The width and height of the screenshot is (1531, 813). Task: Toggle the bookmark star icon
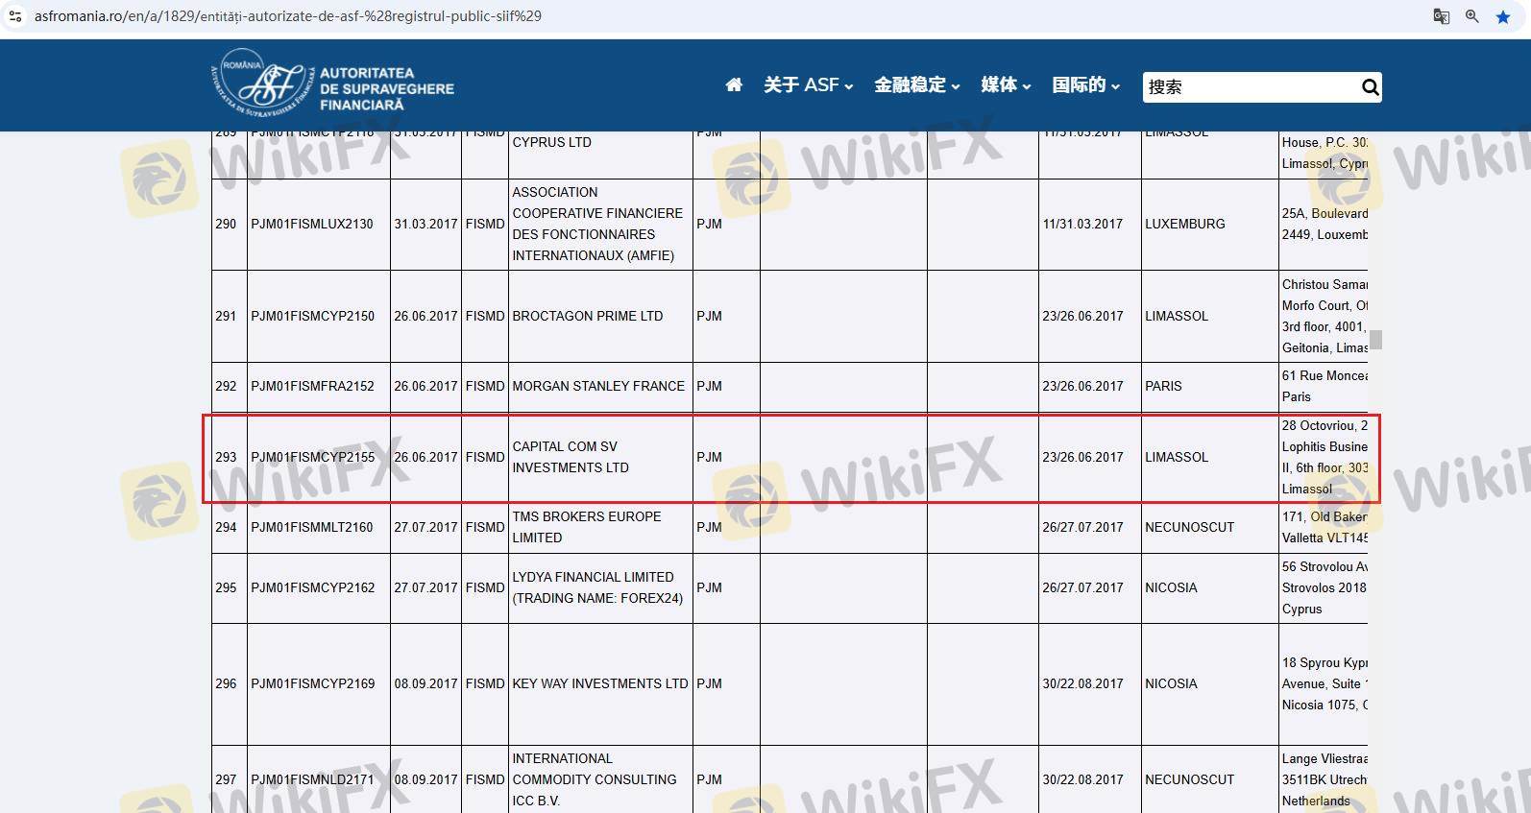click(x=1503, y=16)
